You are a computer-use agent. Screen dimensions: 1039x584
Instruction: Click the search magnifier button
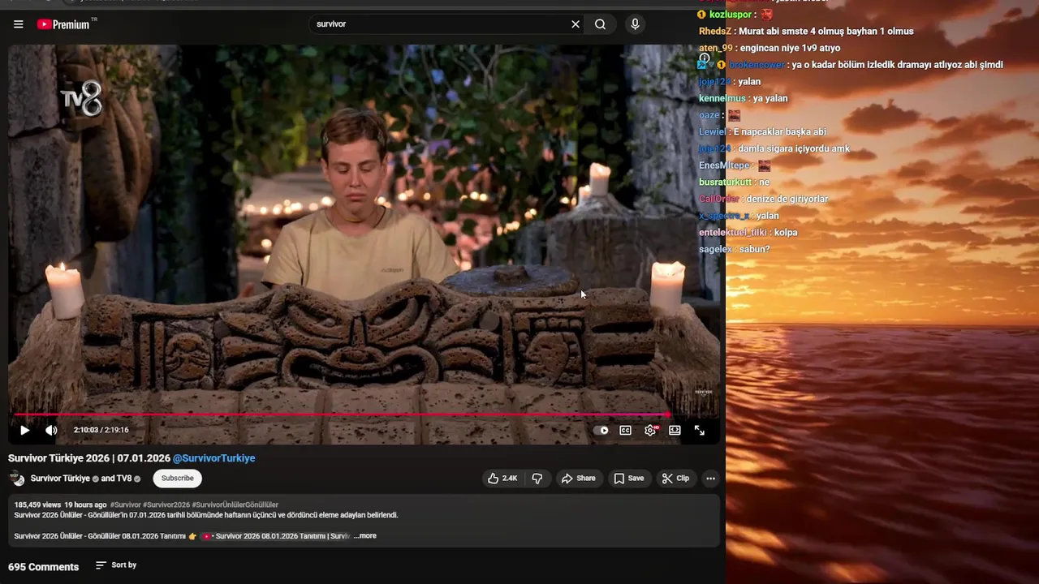(600, 24)
